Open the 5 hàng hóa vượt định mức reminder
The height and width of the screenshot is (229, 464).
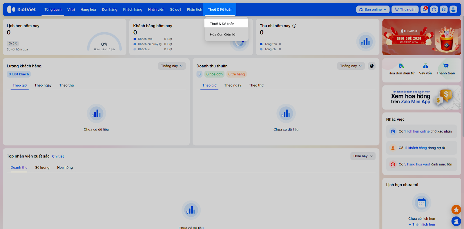[422, 164]
